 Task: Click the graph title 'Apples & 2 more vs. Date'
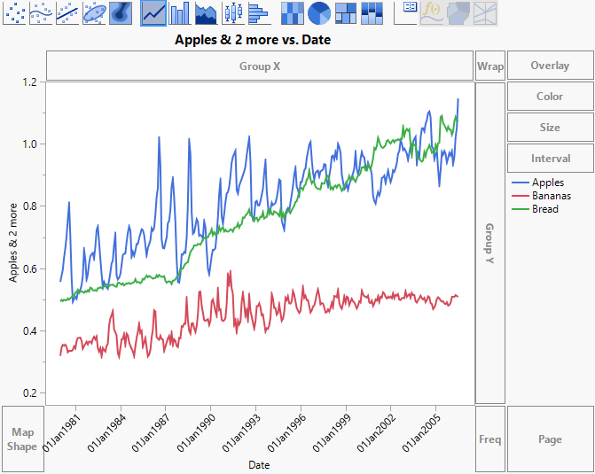[254, 40]
